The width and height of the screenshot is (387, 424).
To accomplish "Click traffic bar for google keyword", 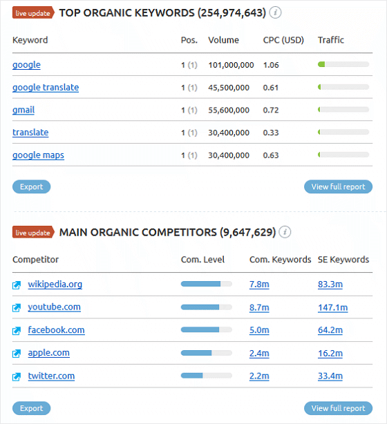I will click(x=343, y=64).
